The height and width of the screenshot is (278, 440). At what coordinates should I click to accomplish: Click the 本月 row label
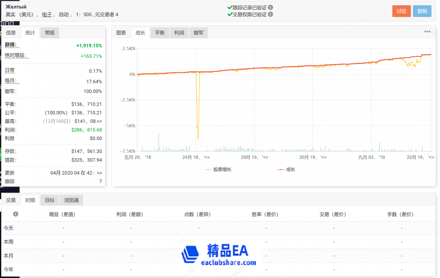pos(9,256)
